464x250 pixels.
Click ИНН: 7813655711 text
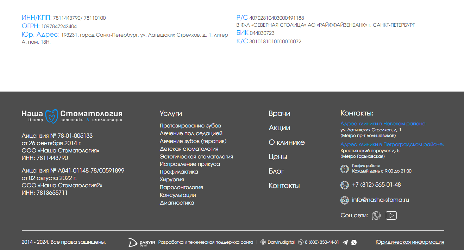(x=45, y=193)
